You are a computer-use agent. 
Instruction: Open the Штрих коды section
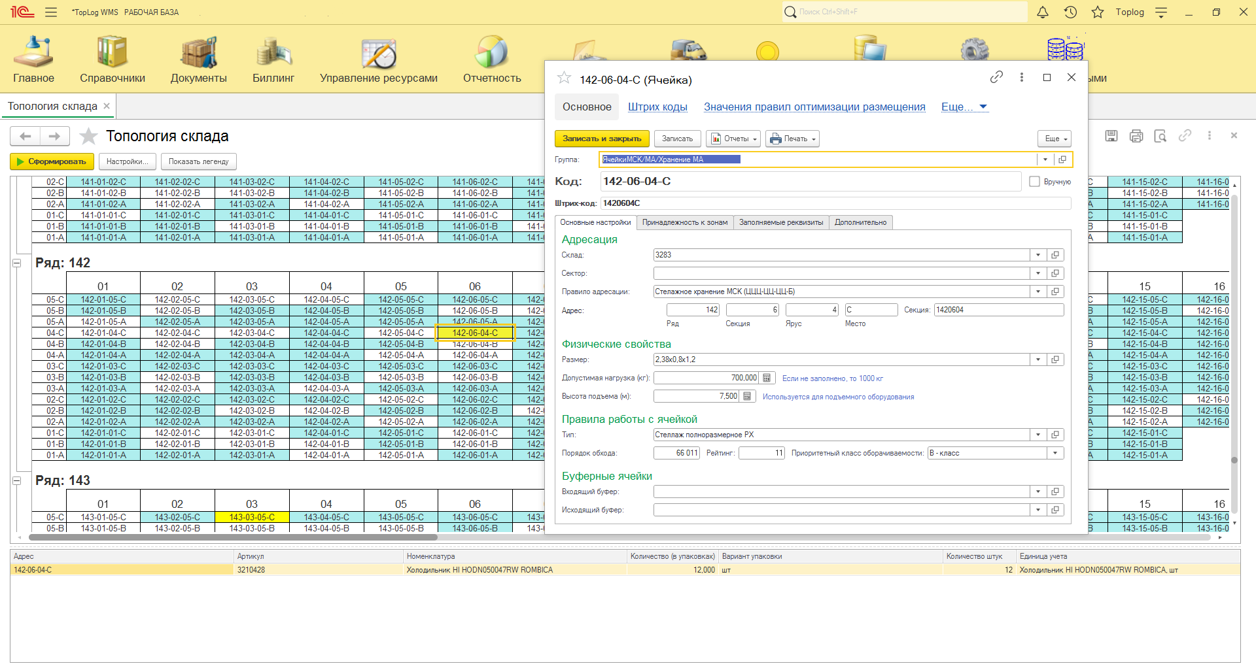[657, 107]
